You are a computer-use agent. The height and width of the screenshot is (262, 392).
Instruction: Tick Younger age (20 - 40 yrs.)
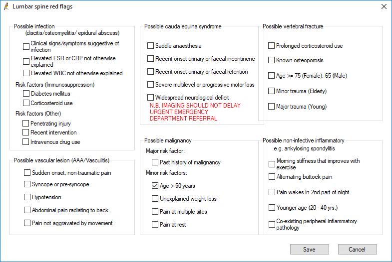(272, 207)
